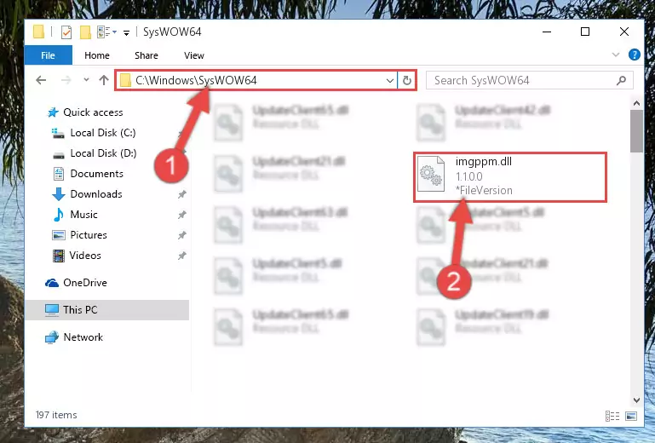655x443 pixels.
Task: Select Network in navigation pane
Action: [83, 337]
